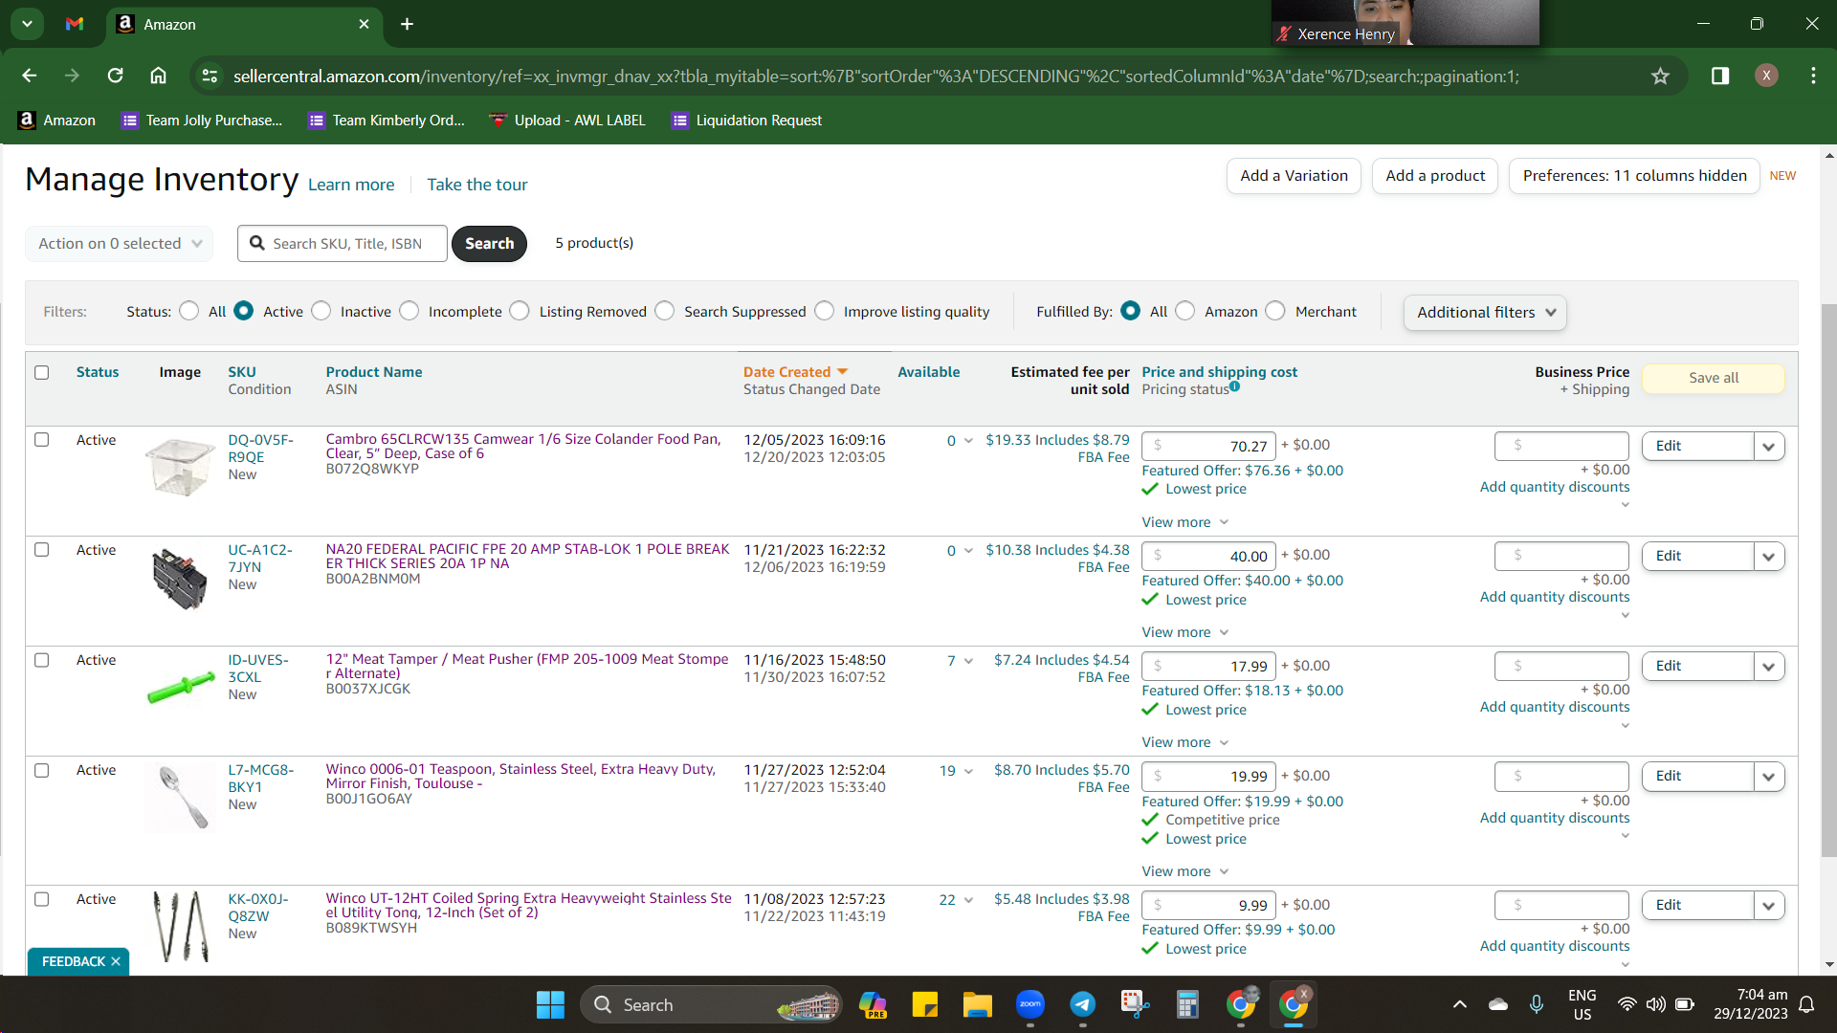1837x1033 pixels.
Task: Select Fulfilled By Merchant radio
Action: coord(1275,311)
